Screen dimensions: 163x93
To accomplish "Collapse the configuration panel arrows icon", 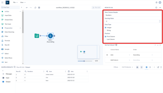I will coord(160,8).
